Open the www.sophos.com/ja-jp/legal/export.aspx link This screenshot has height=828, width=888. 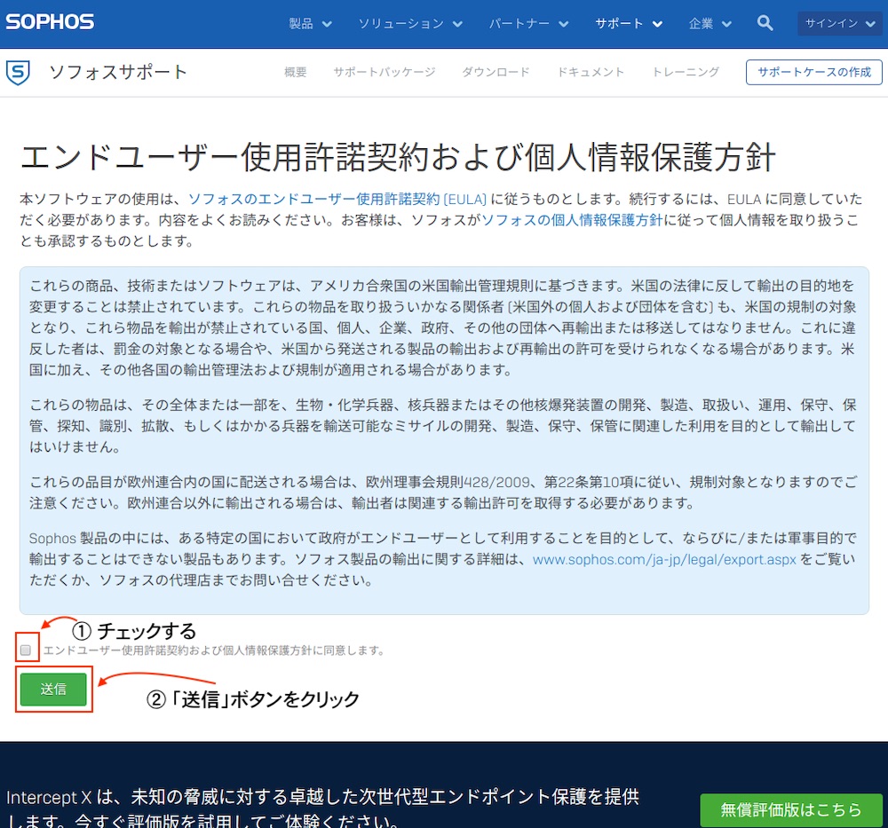click(x=663, y=560)
